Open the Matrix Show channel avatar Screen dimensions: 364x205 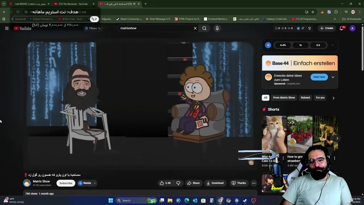(x=27, y=183)
